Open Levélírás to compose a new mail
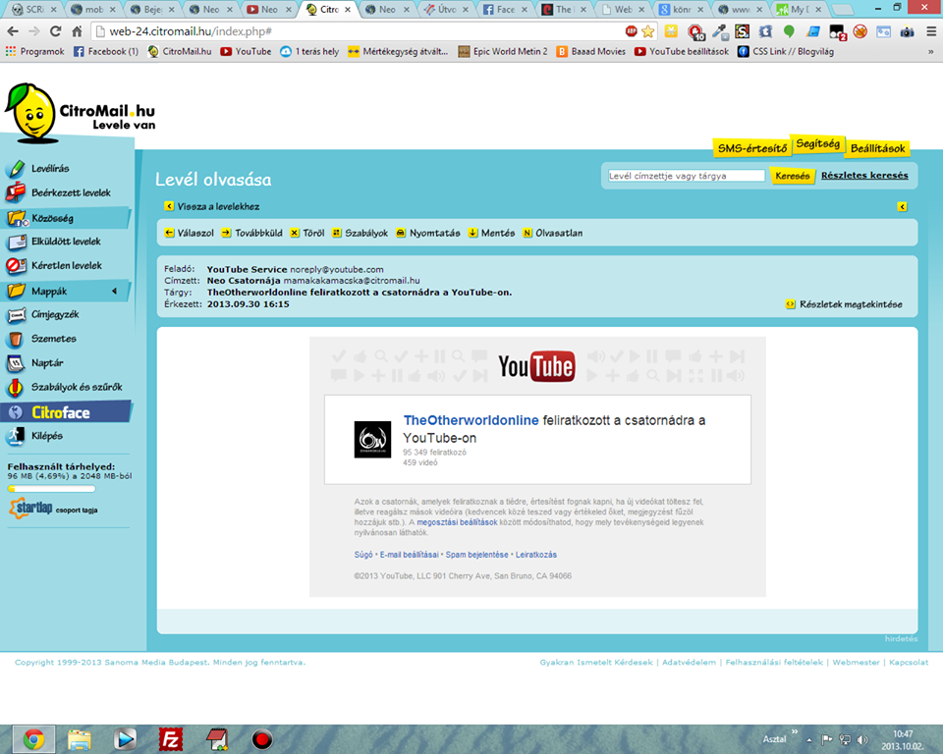This screenshot has height=754, width=943. click(50, 169)
